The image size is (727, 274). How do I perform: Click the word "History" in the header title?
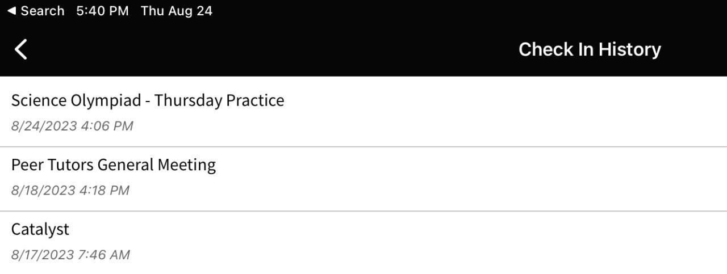pyautogui.click(x=629, y=49)
